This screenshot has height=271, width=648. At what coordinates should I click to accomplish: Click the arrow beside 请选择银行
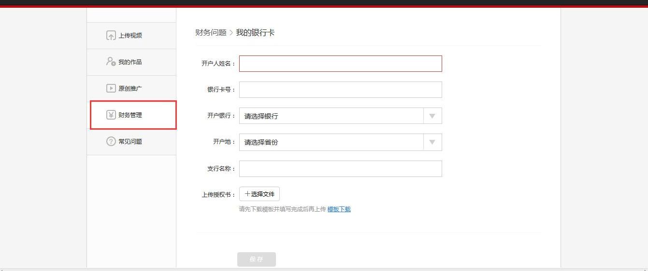[432, 116]
